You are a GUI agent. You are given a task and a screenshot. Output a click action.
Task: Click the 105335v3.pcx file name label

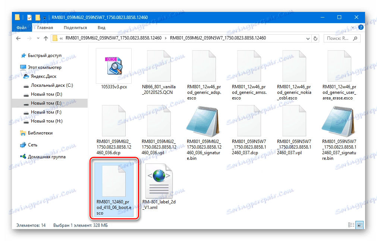tap(114, 87)
